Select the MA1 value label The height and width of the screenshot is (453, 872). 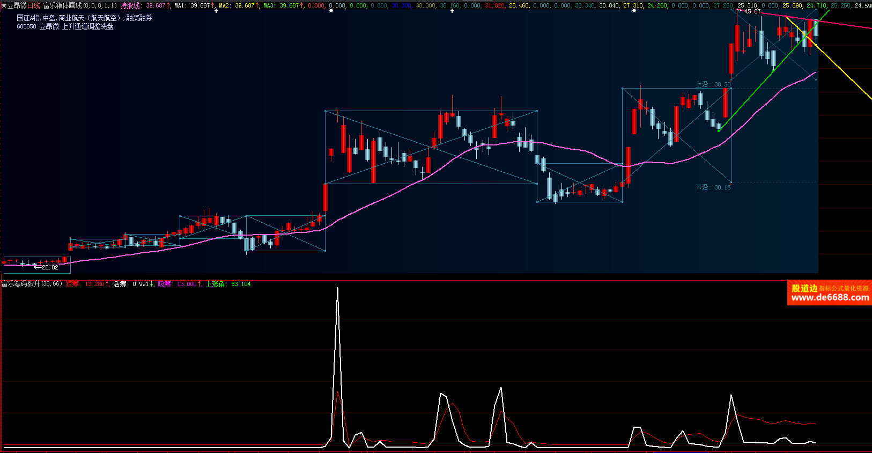[x=194, y=5]
